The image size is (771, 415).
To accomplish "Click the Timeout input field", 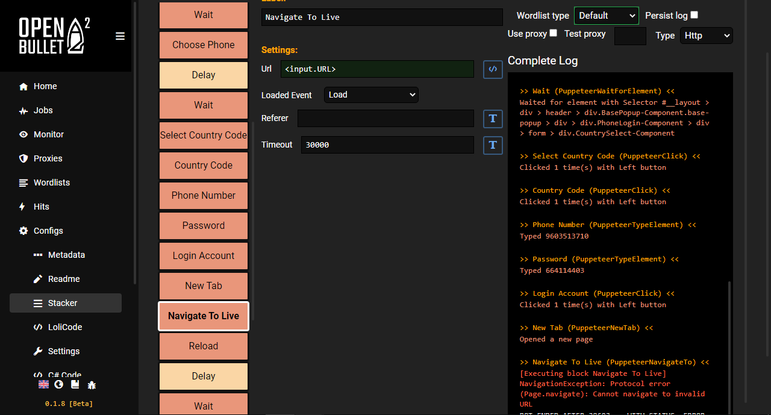I will tap(387, 145).
